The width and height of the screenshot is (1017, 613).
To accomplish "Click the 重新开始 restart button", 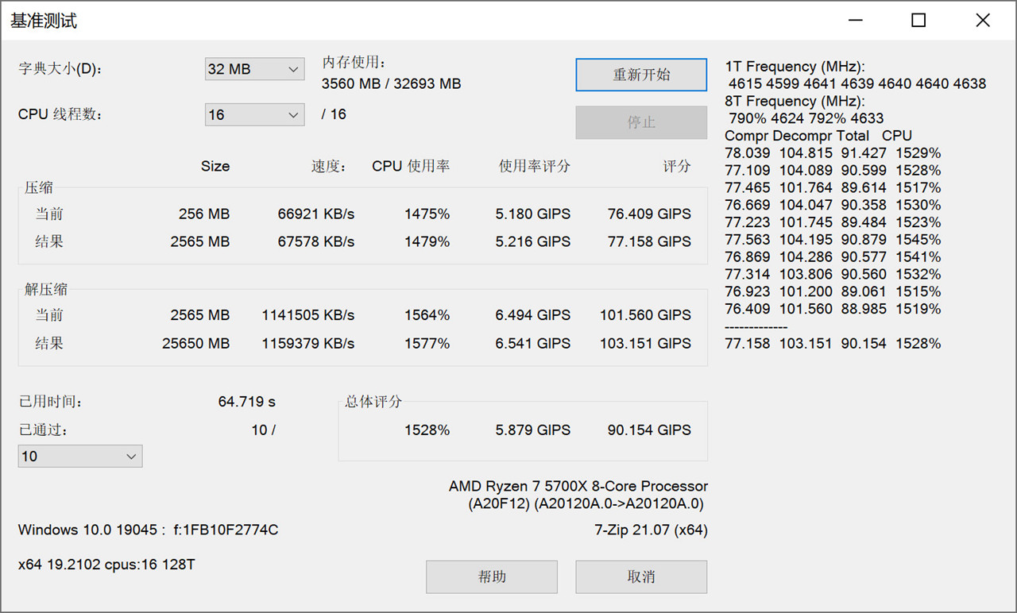I will pyautogui.click(x=641, y=75).
